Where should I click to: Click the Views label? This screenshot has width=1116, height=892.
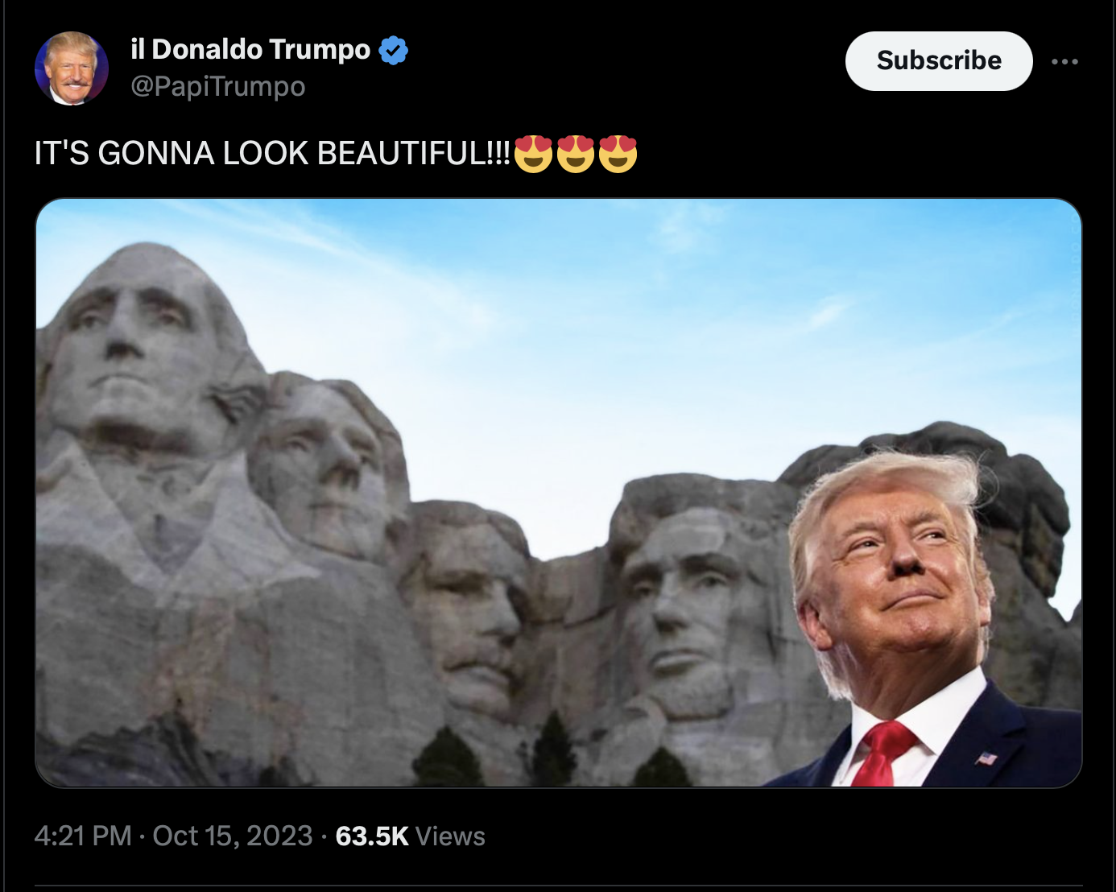[450, 836]
